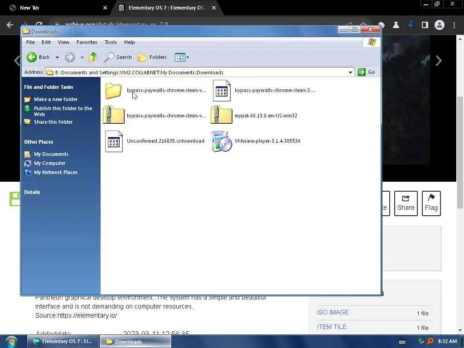Click the Downloads taskbar button
The width and height of the screenshot is (464, 348).
click(135, 342)
